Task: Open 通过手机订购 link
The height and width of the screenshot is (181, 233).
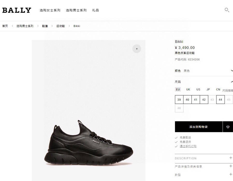Action: (x=188, y=146)
